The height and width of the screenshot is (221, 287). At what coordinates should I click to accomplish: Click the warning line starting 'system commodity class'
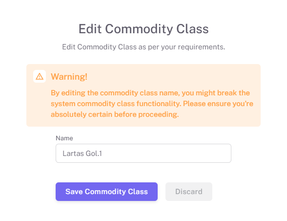tap(152, 104)
